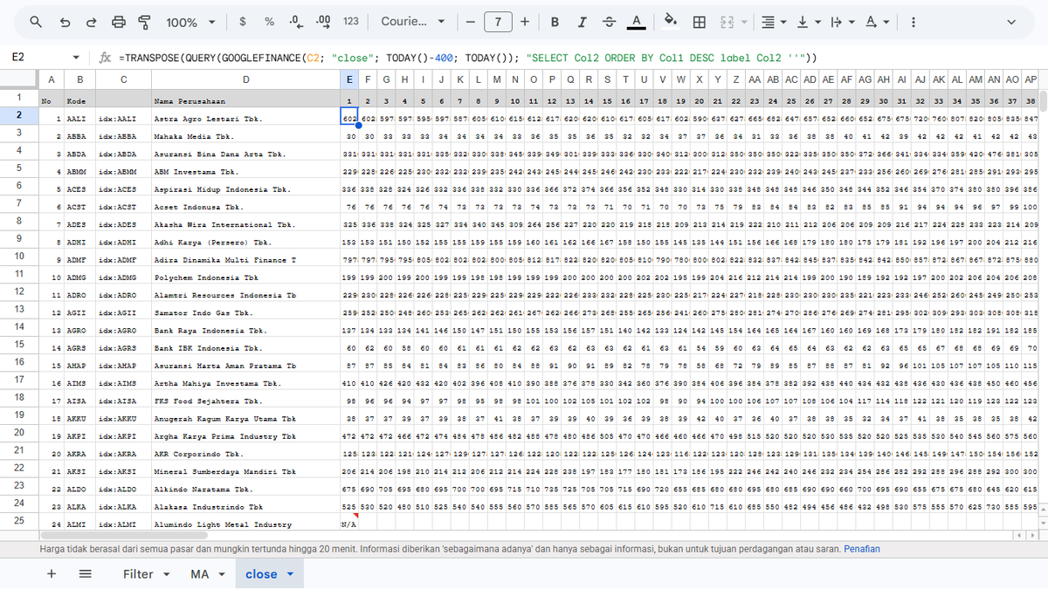The height and width of the screenshot is (589, 1048).
Task: Open the text rotation dropdown
Action: pyautogui.click(x=877, y=22)
